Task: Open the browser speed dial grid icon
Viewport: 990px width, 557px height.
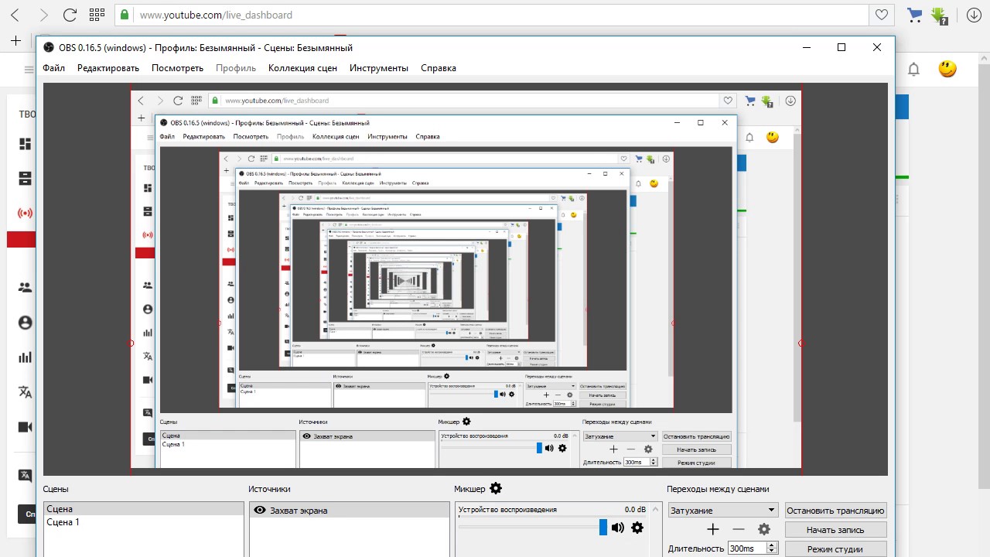Action: tap(97, 15)
